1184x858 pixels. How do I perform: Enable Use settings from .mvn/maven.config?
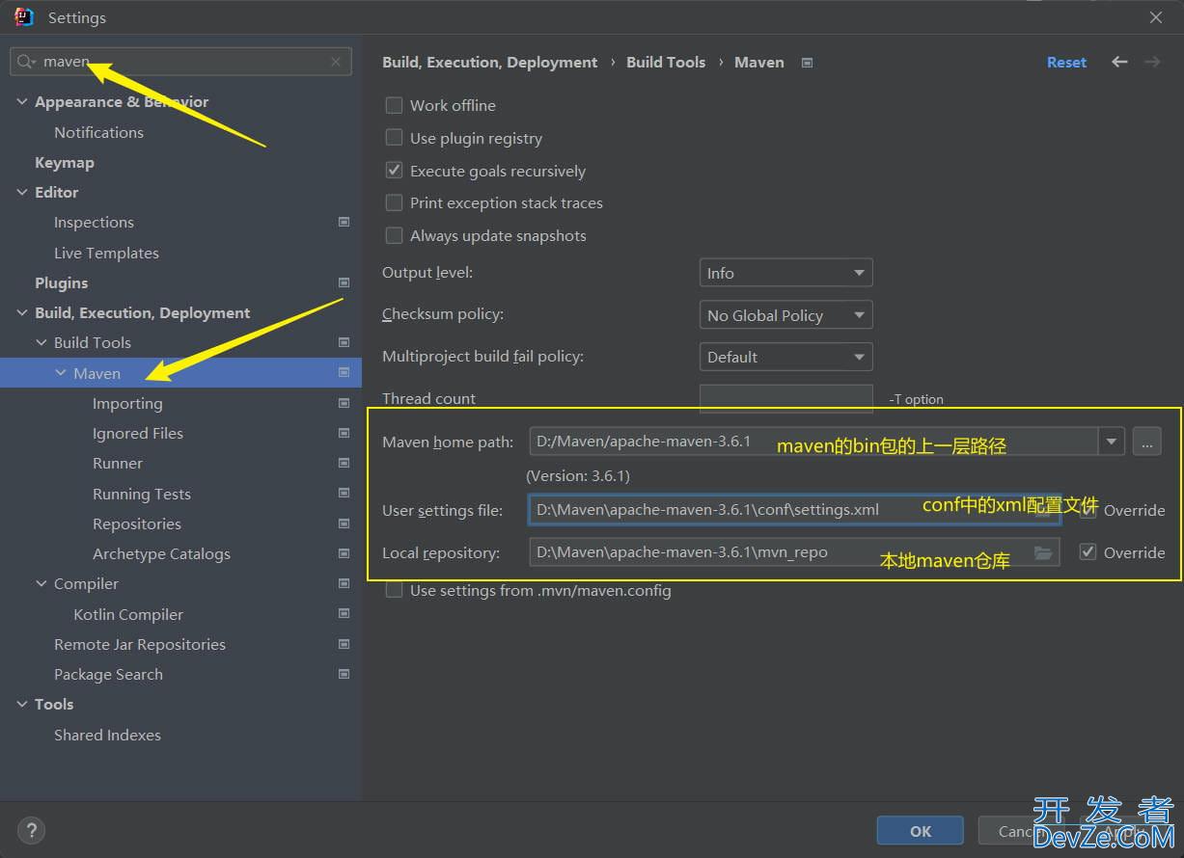[x=394, y=590]
